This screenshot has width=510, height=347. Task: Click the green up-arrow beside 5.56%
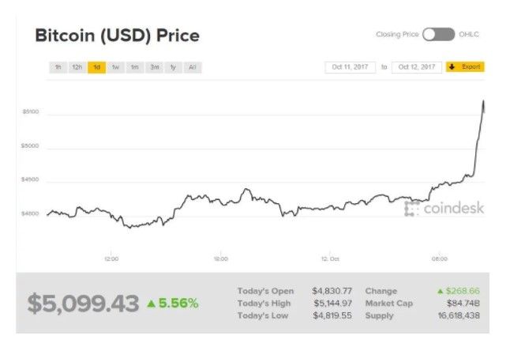click(x=152, y=303)
